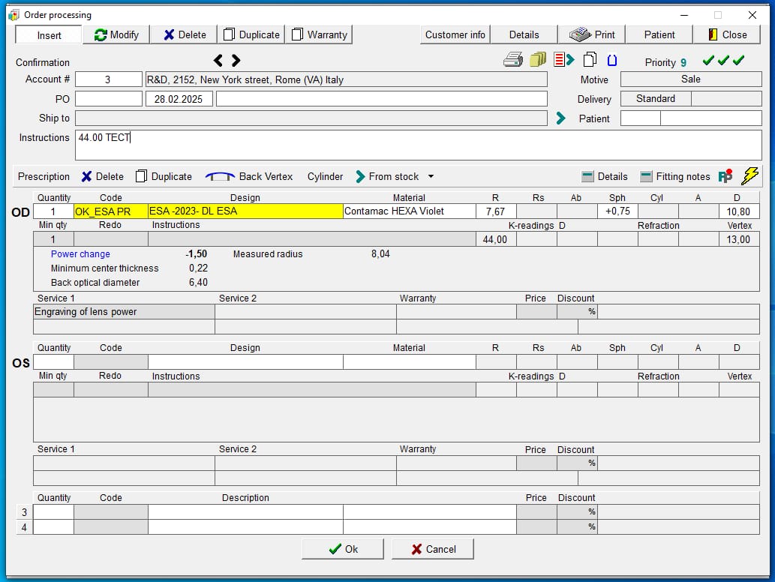Open the From stock dropdown arrow
Screen dimensions: 775x582
pyautogui.click(x=431, y=177)
